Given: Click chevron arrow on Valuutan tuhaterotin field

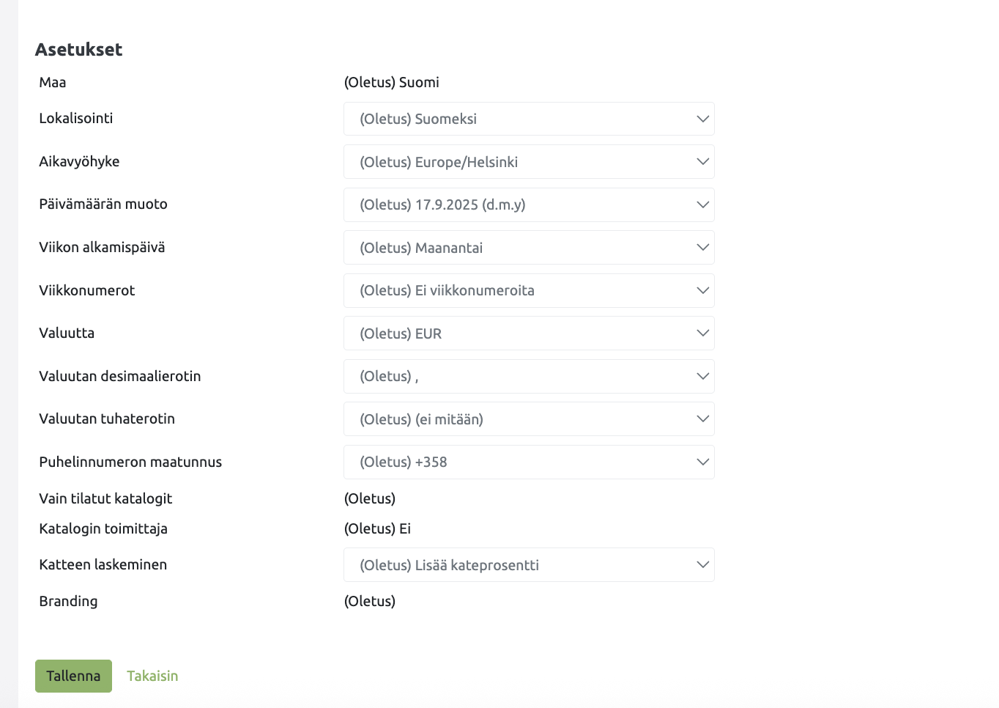Looking at the screenshot, I should pos(702,419).
